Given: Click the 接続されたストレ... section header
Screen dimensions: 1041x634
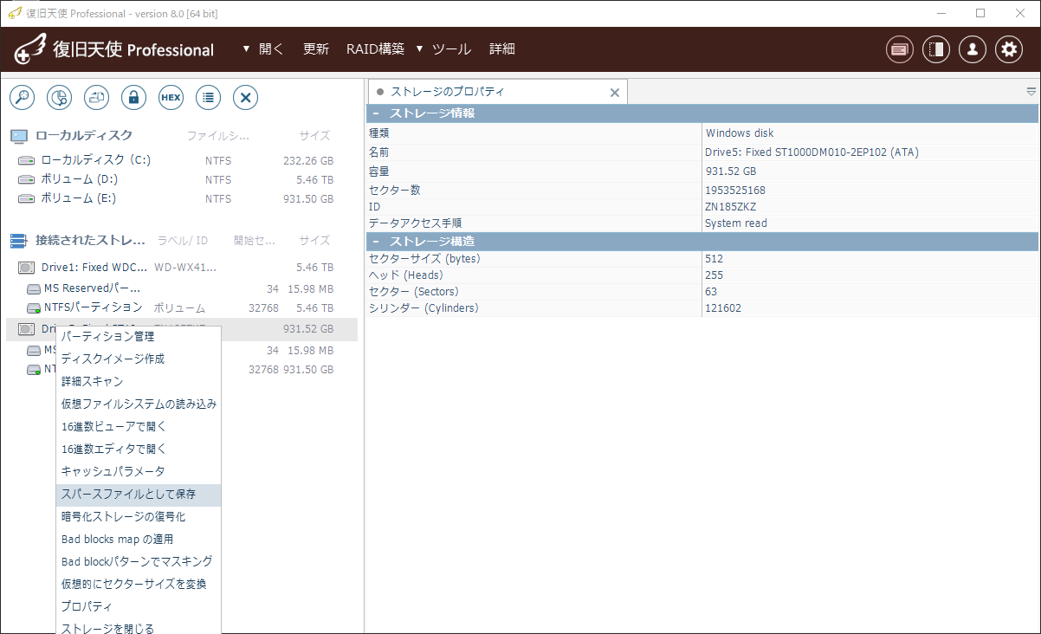Looking at the screenshot, I should tap(91, 240).
